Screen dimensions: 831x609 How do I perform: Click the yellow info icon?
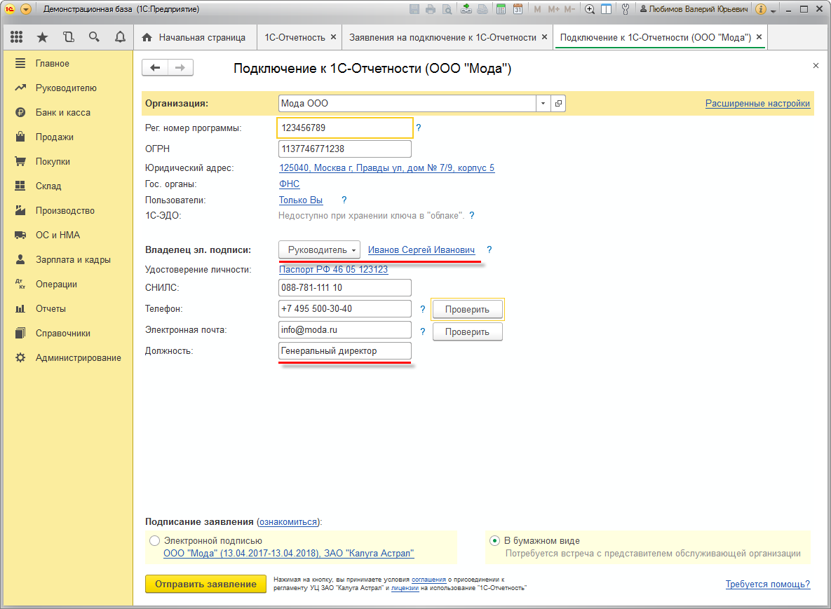pyautogui.click(x=760, y=9)
